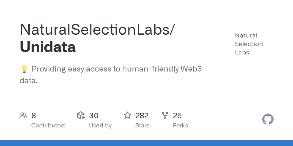Screen dimensions: 293x146
Task: Select the Stars label
Action: coord(142,125)
